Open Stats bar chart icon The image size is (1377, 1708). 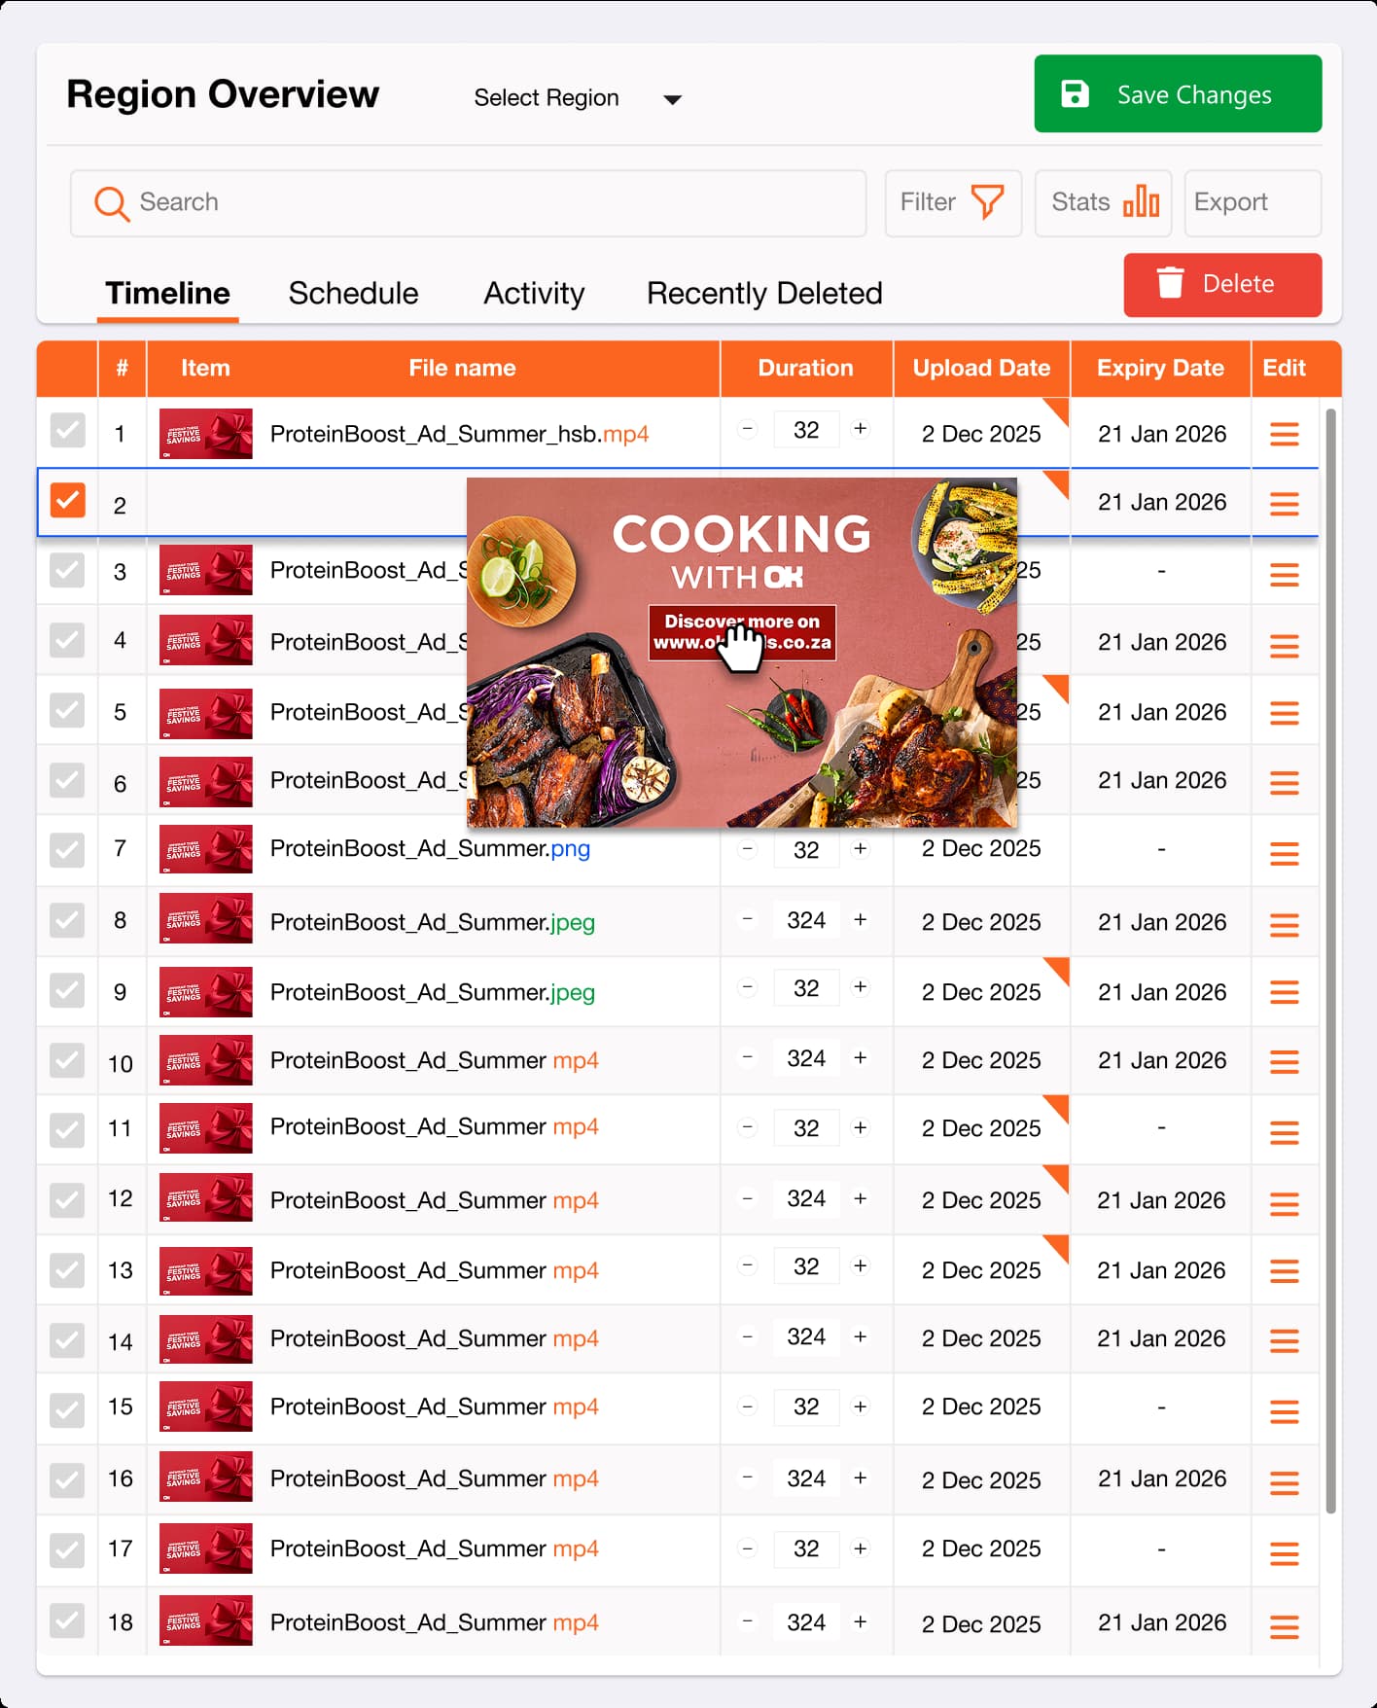[x=1141, y=202]
